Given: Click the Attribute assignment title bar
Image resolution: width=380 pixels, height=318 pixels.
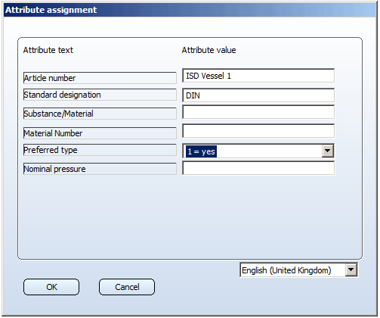Looking at the screenshot, I should [190, 10].
